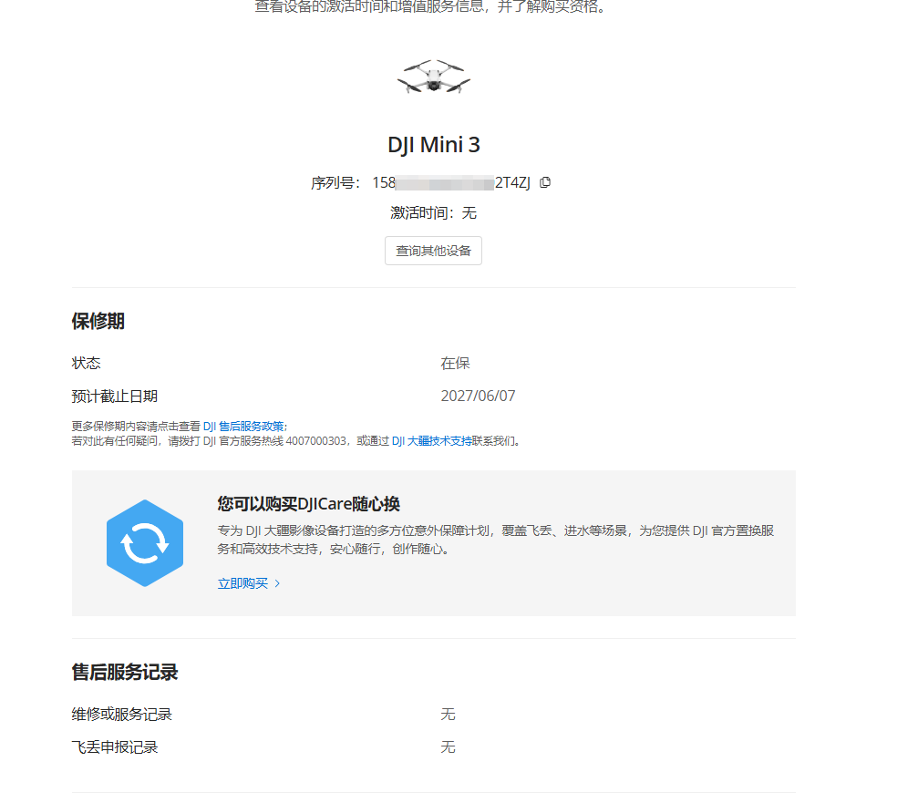
Task: Click the blue DJI Care Refresh hexagon icon
Action: 145,543
